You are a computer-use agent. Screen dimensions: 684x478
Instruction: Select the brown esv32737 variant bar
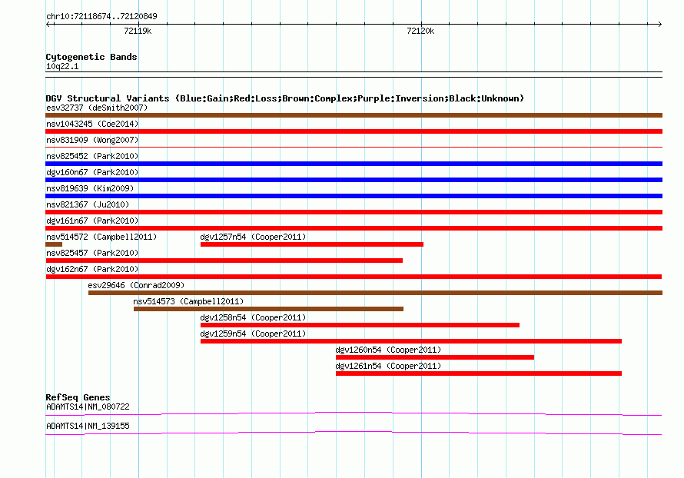[x=354, y=115]
